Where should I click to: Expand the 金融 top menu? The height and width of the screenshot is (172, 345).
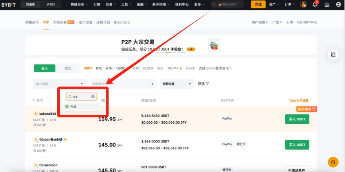pyautogui.click(x=142, y=4)
